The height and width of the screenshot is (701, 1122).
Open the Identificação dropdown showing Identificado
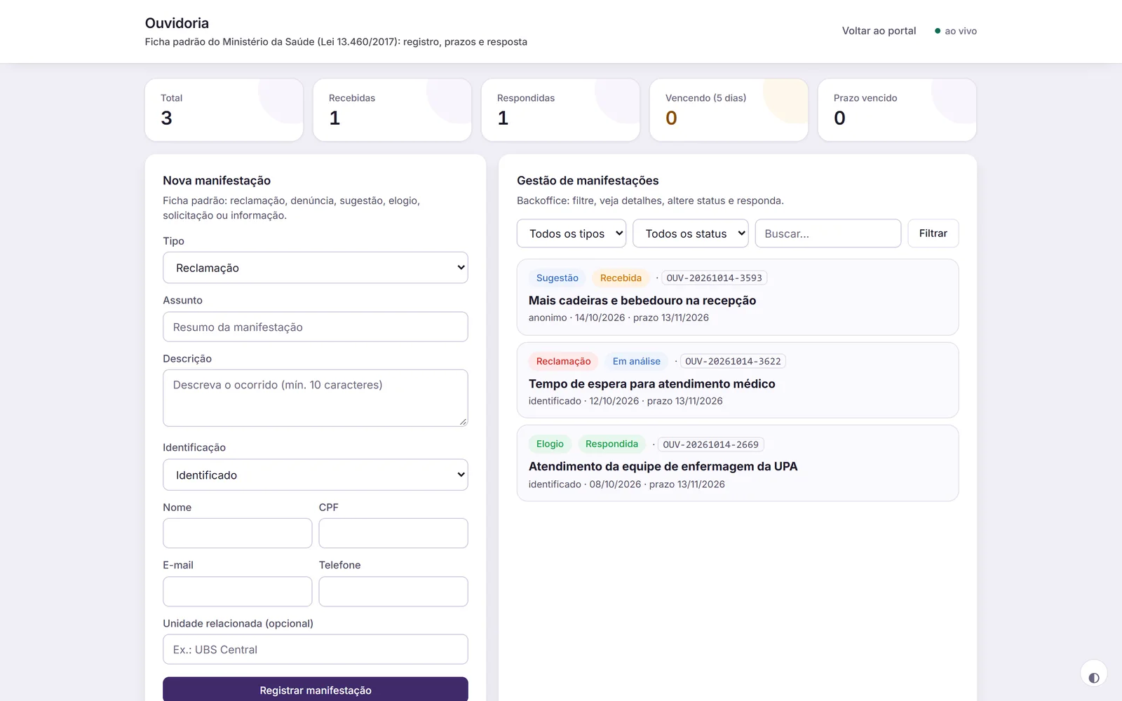click(315, 475)
